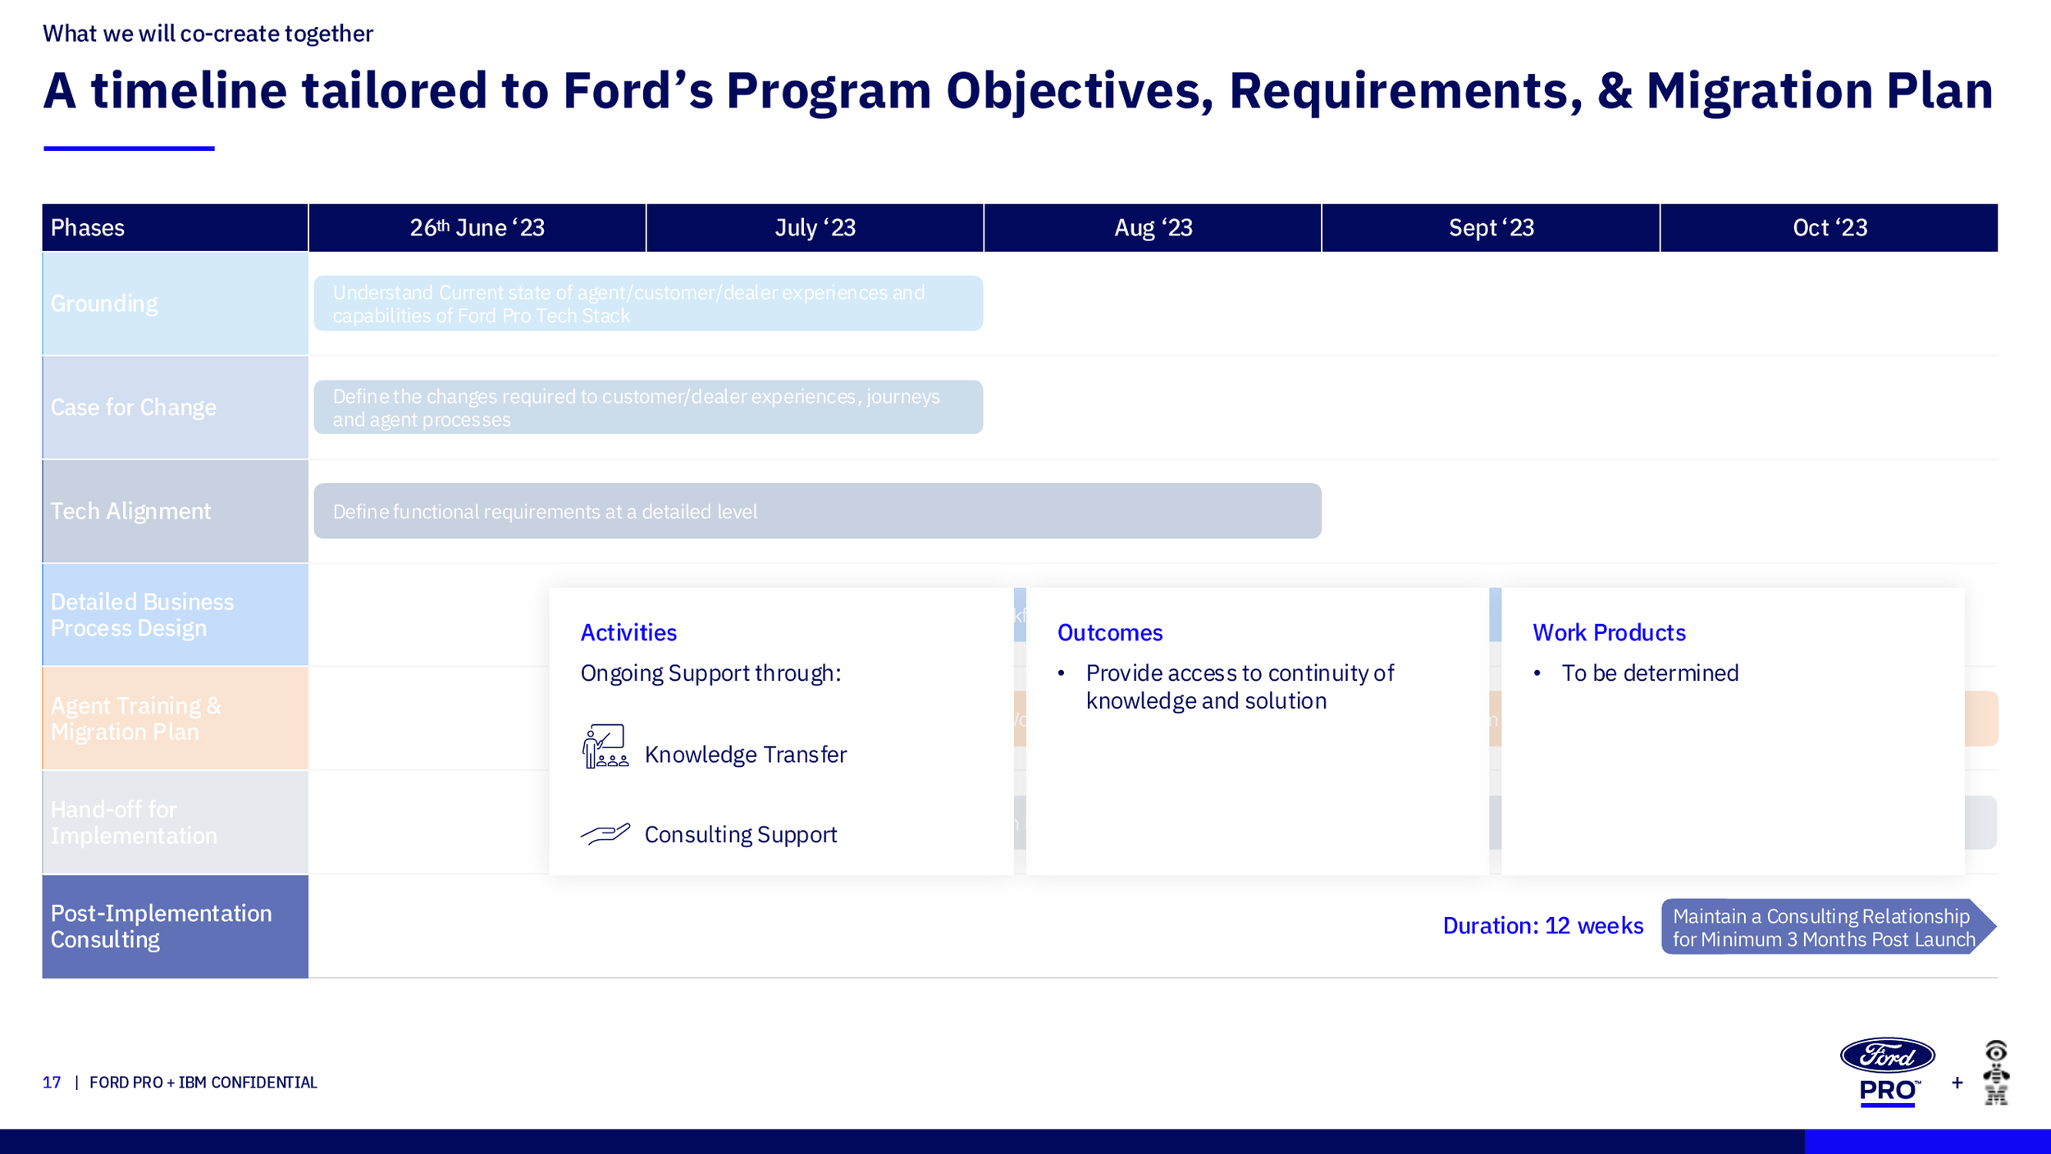
Task: Click the Oct '23 column header
Action: pos(1829,227)
